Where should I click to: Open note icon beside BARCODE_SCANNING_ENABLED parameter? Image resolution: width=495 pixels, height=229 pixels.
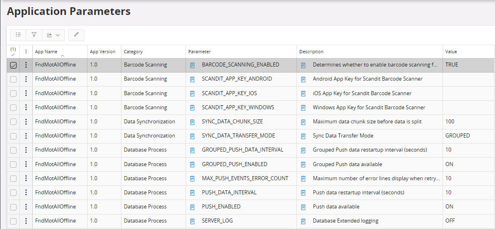pyautogui.click(x=192, y=65)
